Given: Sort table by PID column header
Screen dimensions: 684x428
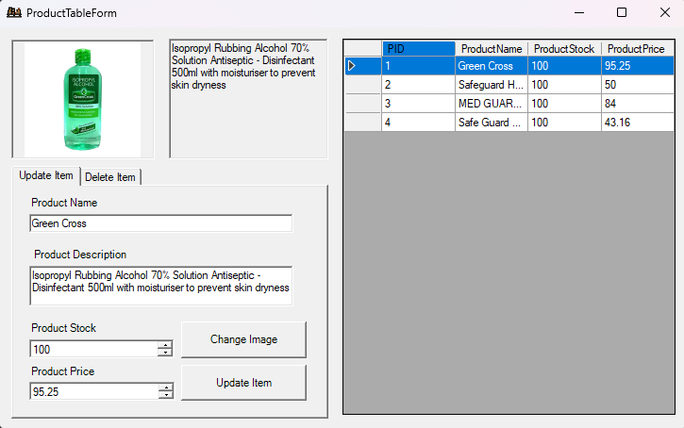Looking at the screenshot, I should pyautogui.click(x=418, y=49).
